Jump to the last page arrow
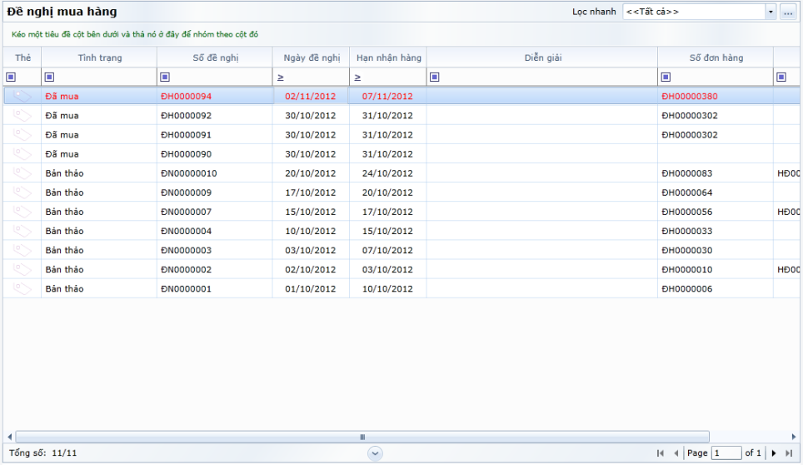The height and width of the screenshot is (465, 803). click(x=789, y=453)
